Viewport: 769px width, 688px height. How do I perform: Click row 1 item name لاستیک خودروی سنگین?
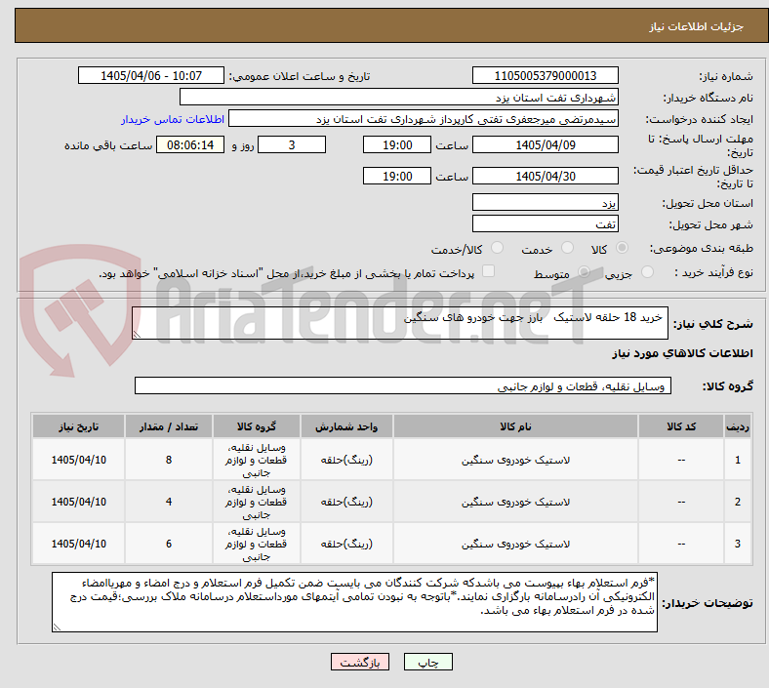coord(515,460)
